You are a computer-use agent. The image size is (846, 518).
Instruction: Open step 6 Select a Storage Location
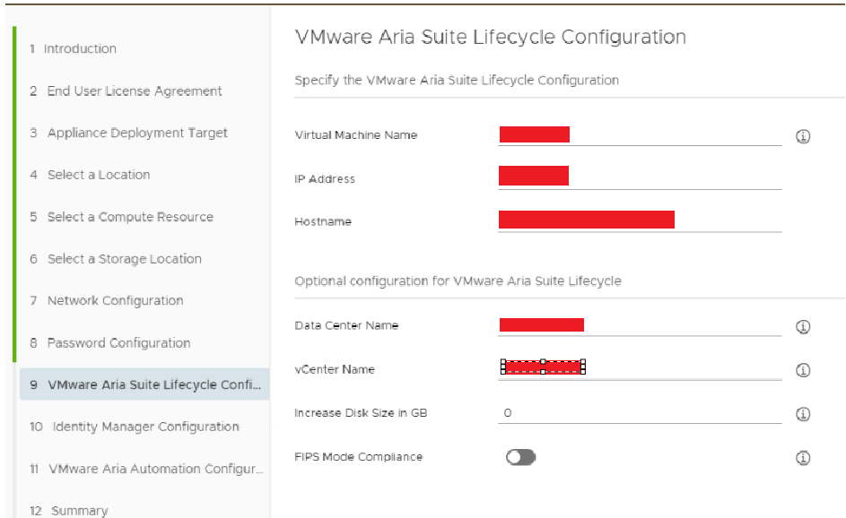116,259
